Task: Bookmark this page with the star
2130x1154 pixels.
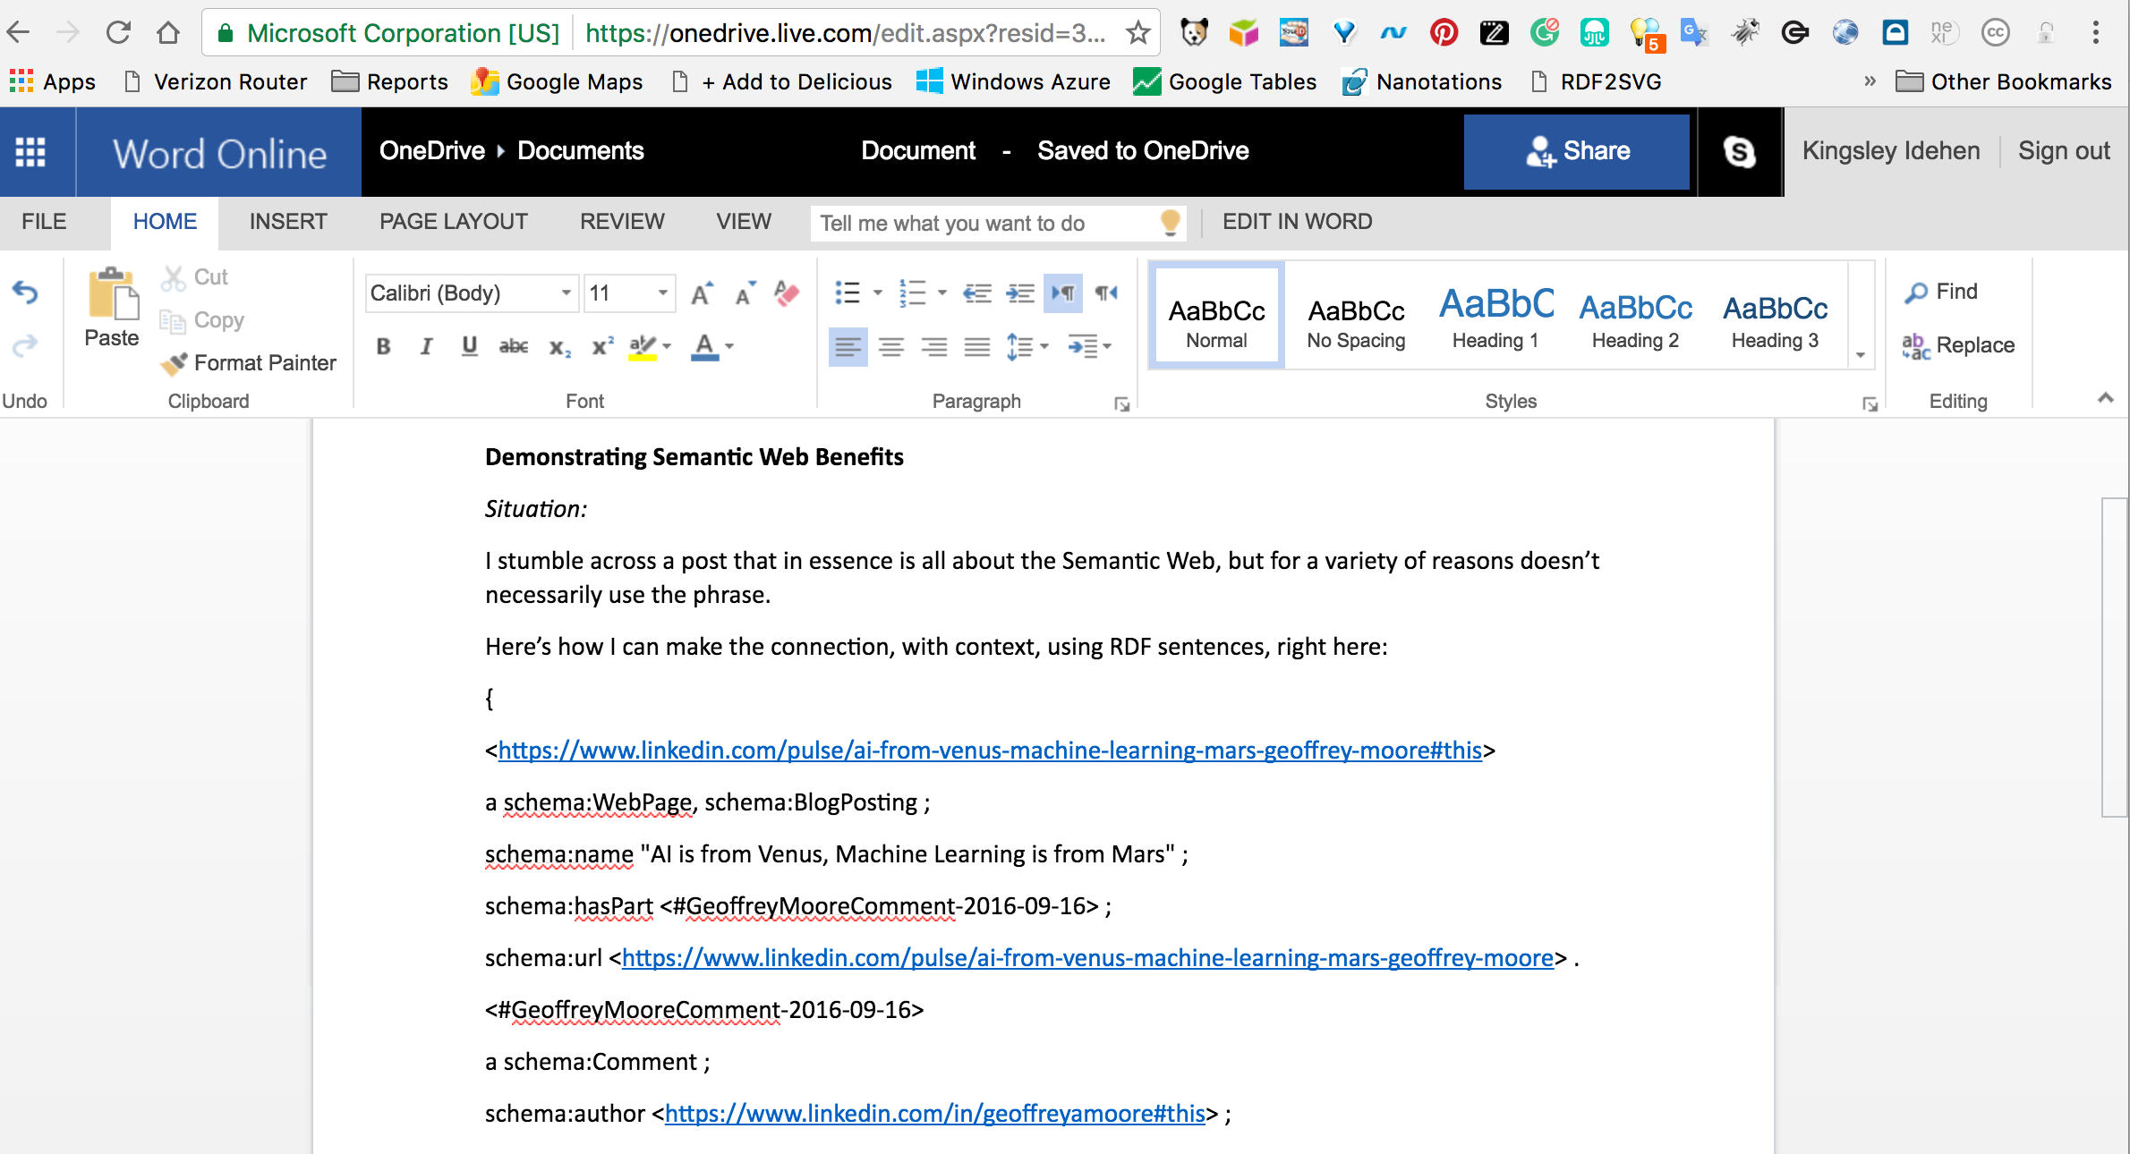Action: click(x=1137, y=33)
